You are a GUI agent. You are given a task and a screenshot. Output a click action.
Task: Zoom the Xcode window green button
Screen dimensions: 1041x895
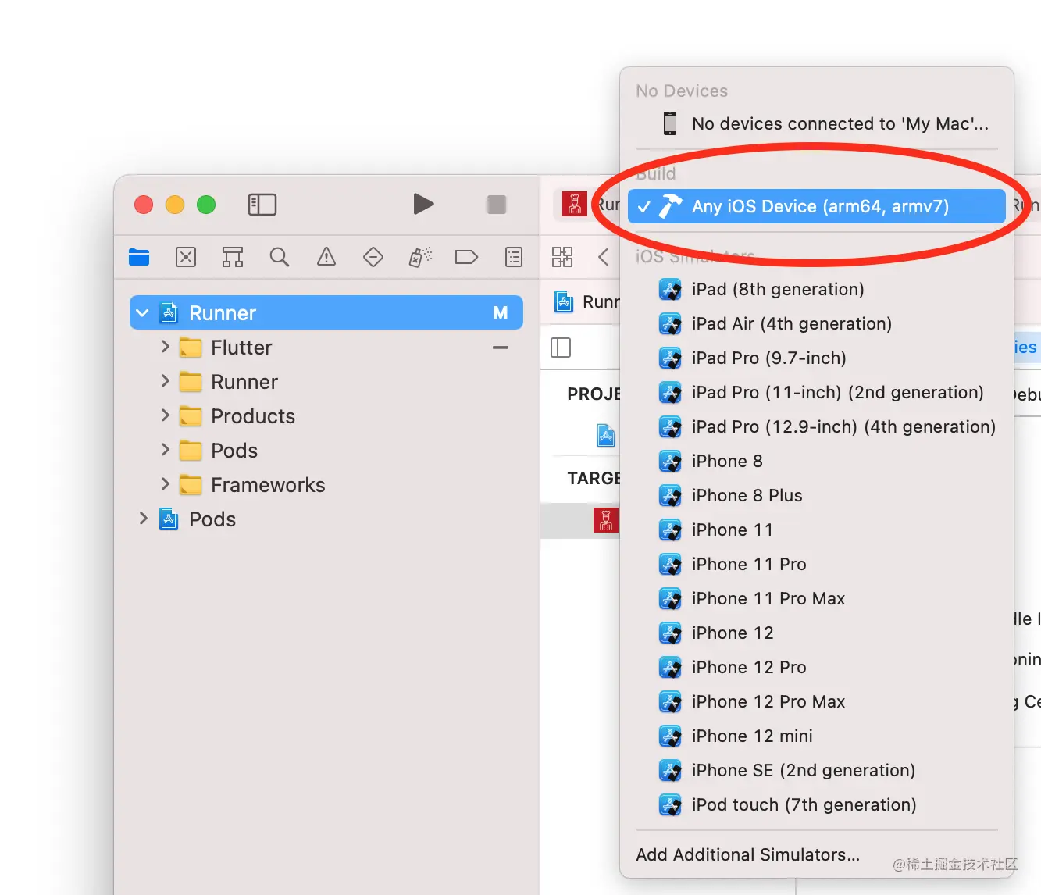pos(206,205)
